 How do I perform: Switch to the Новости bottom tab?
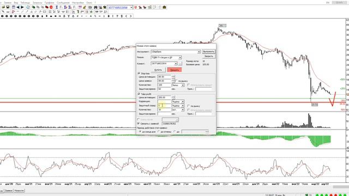pos(19,191)
